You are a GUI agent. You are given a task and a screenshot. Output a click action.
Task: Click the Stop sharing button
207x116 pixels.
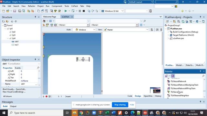[120, 105]
